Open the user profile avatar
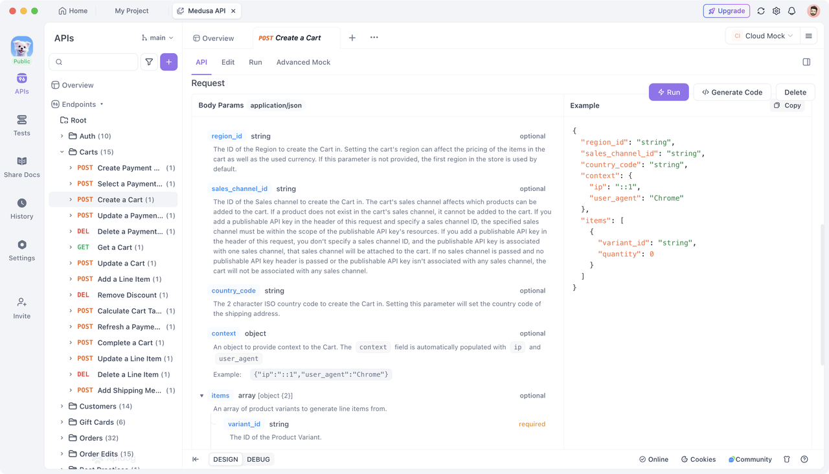Viewport: 829px width, 474px height. point(813,11)
